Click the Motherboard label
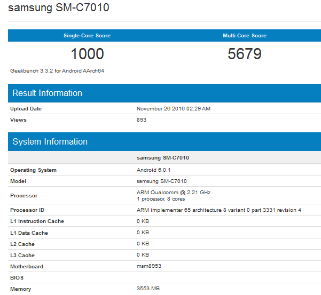This screenshot has width=321, height=295. point(27,267)
